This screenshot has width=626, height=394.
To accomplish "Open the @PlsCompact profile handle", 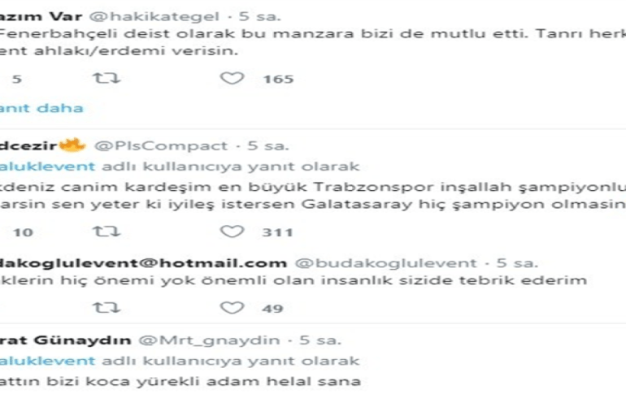I will point(161,145).
